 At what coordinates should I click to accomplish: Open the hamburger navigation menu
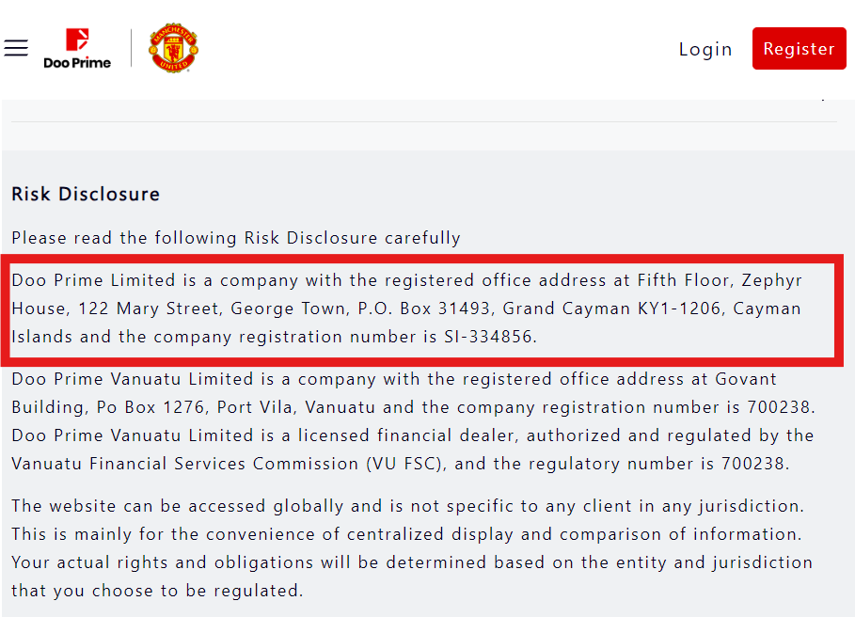point(16,48)
